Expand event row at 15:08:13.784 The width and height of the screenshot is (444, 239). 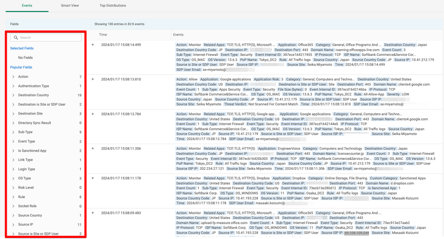point(93,114)
